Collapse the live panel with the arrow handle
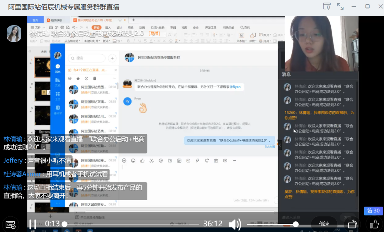The height and width of the screenshot is (232, 384). pos(280,145)
